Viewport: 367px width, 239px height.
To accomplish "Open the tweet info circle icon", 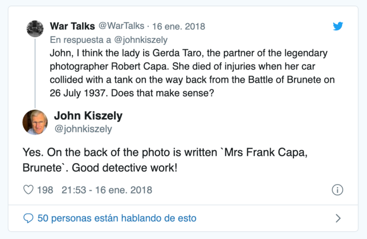I will pyautogui.click(x=337, y=190).
